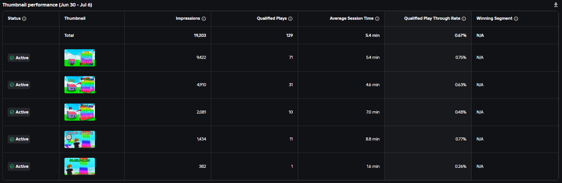Click the Winning Segment column header
562x183 pixels.
(494, 19)
